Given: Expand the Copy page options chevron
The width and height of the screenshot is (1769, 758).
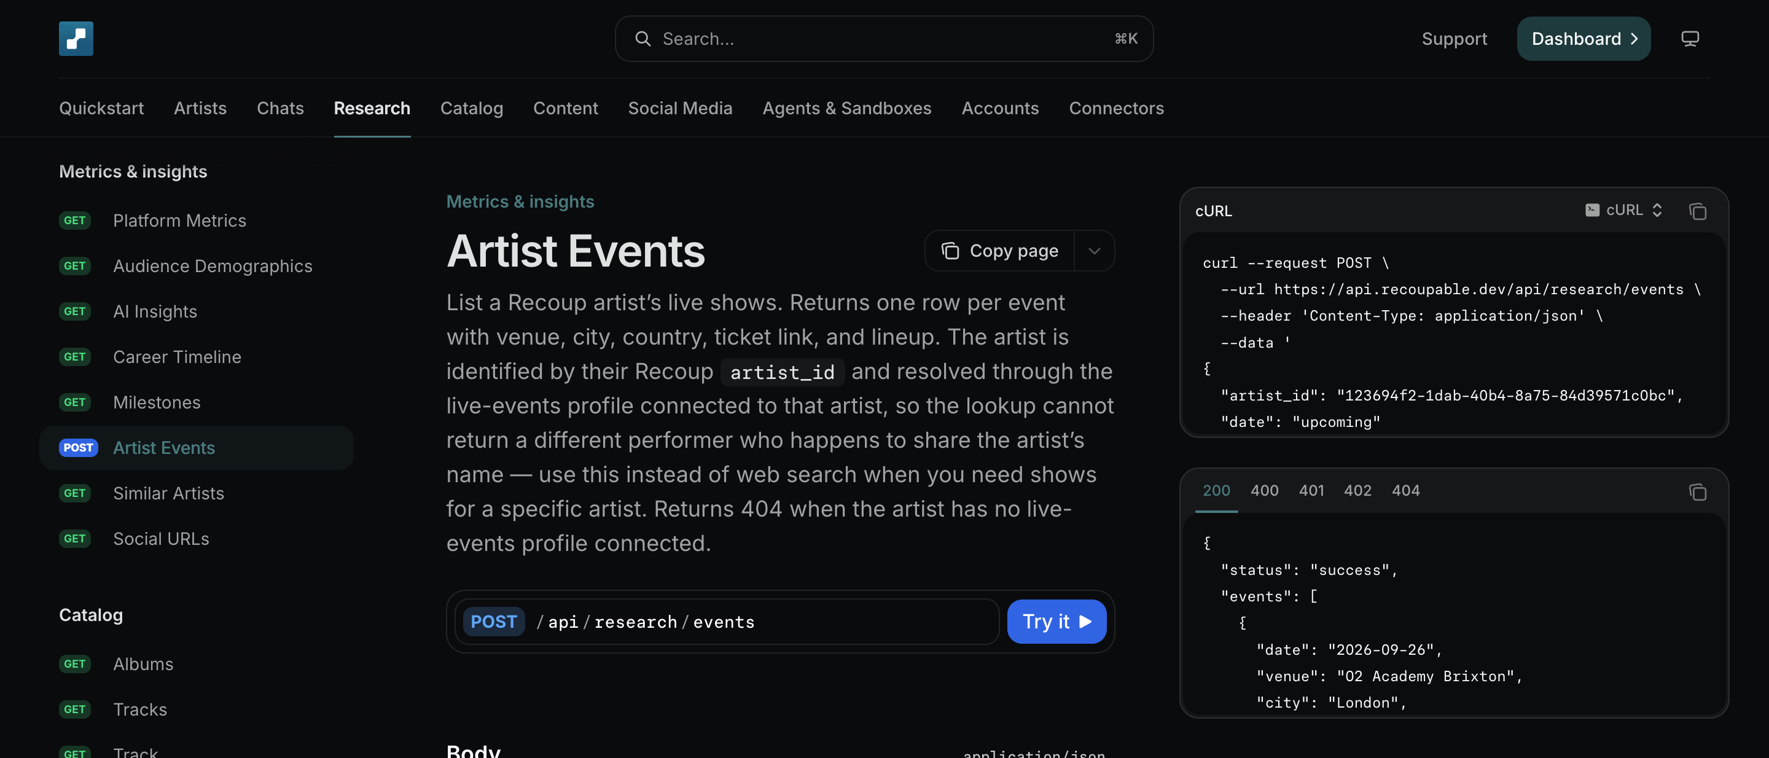Looking at the screenshot, I should pos(1094,251).
